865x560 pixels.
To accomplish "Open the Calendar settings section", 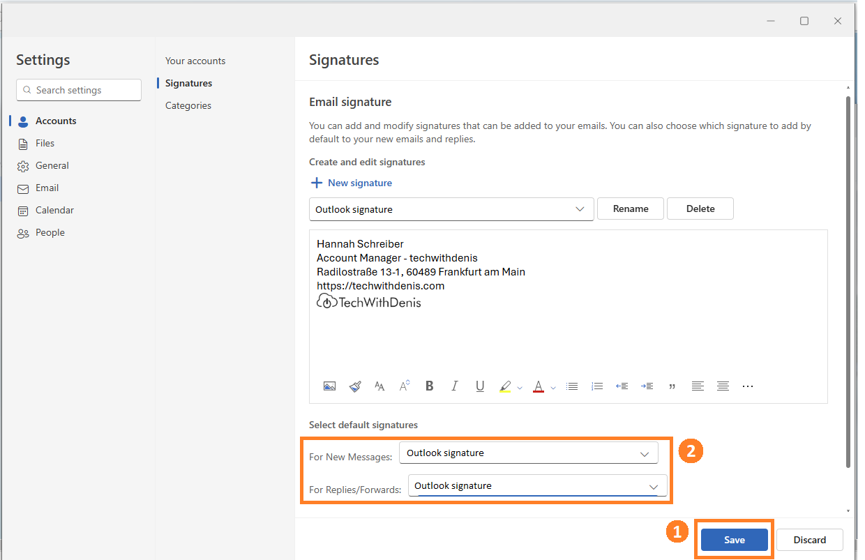I will (x=54, y=210).
